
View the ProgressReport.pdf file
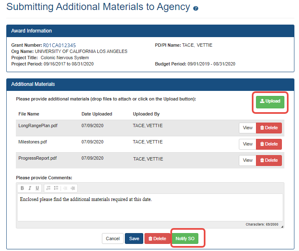pos(248,160)
